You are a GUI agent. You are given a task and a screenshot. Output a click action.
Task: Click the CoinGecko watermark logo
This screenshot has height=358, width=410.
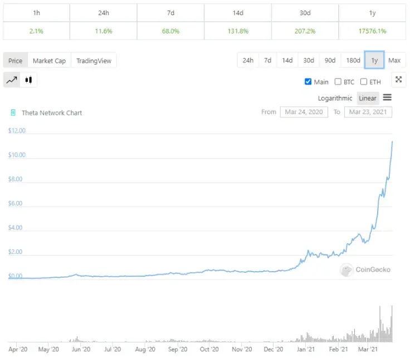coord(347,270)
